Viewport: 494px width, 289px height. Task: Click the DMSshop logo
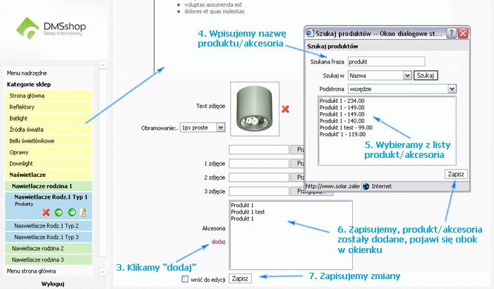coord(51,28)
